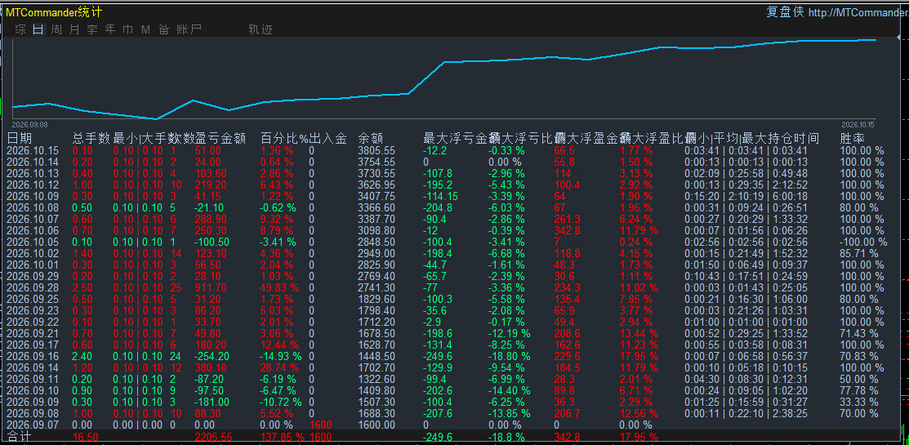Click the 合计 totals row
Image resolution: width=909 pixels, height=445 pixels.
447,436
